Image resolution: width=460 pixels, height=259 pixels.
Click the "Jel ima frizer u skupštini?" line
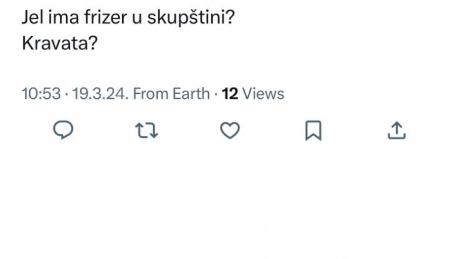[128, 19]
